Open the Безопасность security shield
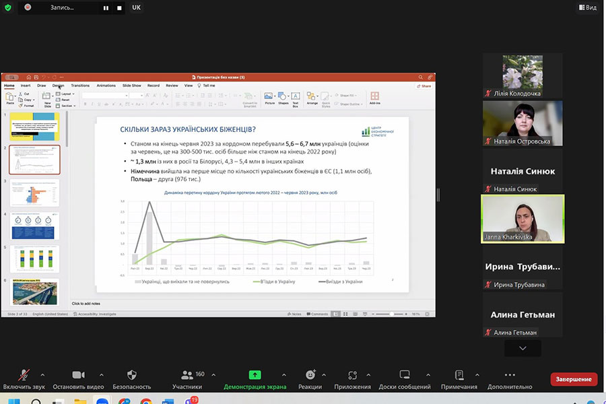 [132, 375]
